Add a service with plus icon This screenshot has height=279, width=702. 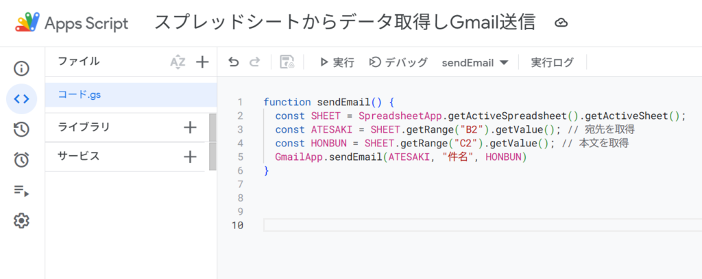[191, 157]
